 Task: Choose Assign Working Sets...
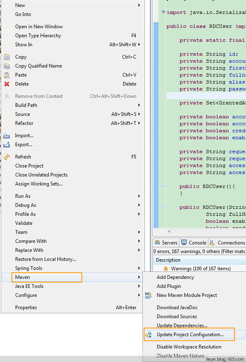73,184
